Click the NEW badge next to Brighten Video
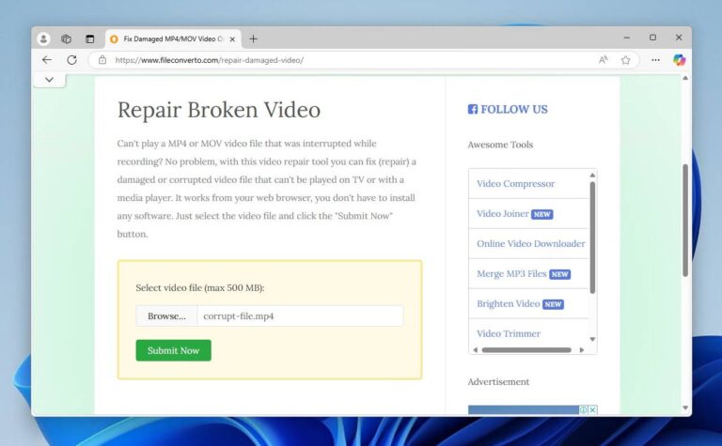 553,304
